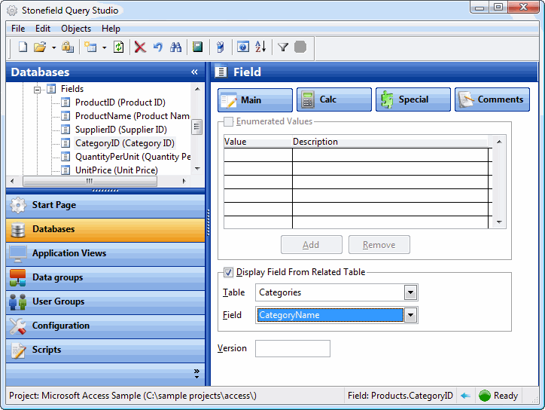Uncheck Display Field From Related Table
Image resolution: width=545 pixels, height=410 pixels.
click(x=229, y=272)
